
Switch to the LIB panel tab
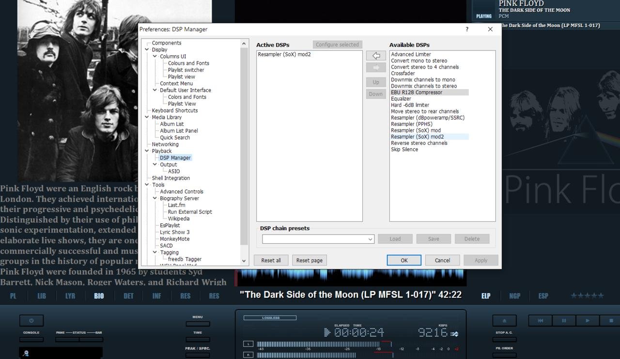pos(42,296)
